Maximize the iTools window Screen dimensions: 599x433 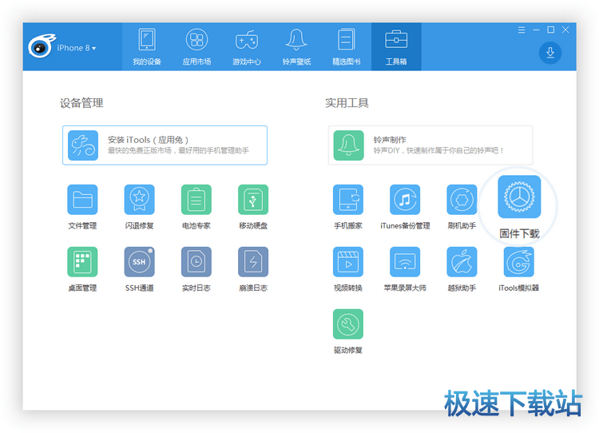pos(550,30)
